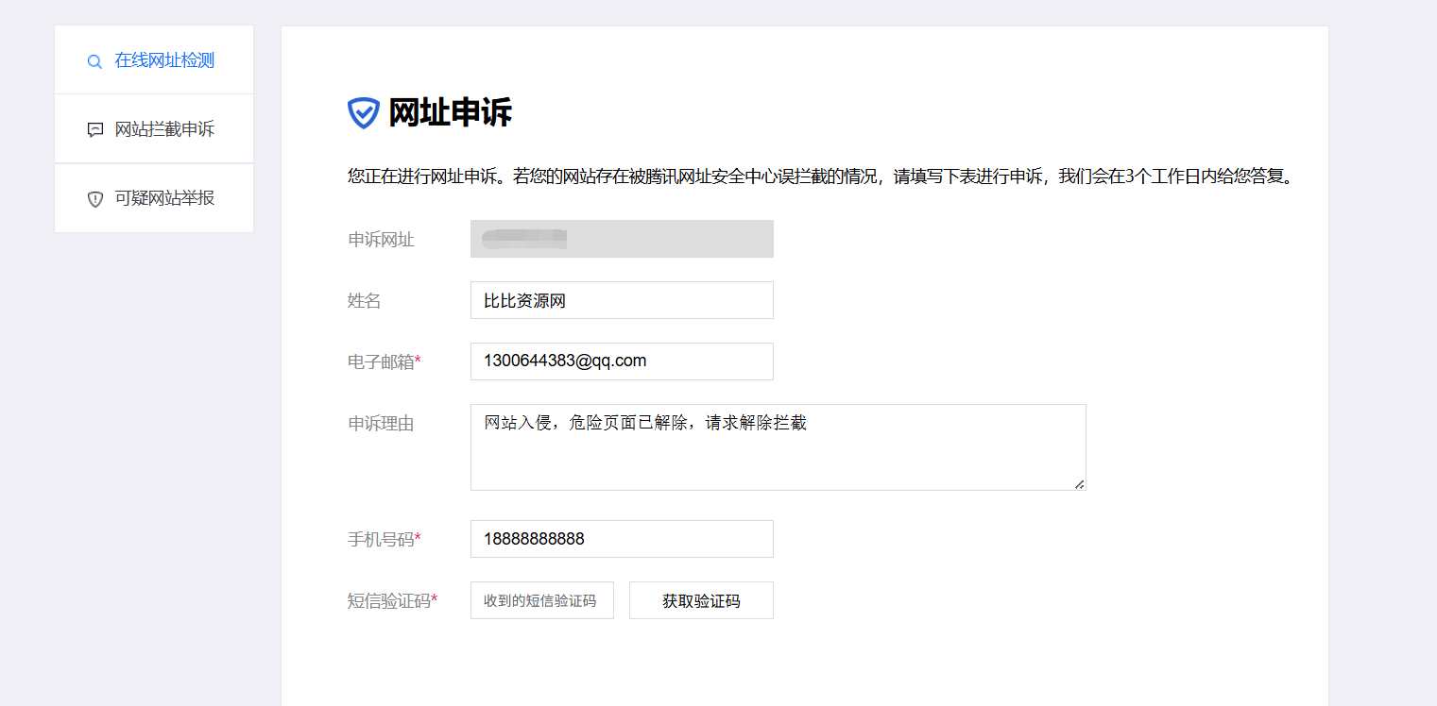
Task: Focus the 姓名 field containing 比比资源网
Action: 622,300
